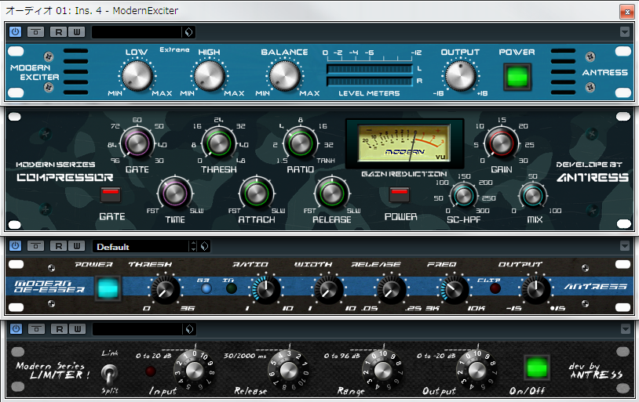The height and width of the screenshot is (402, 639).
Task: Click the Limiter Output knob
Action: (477, 371)
